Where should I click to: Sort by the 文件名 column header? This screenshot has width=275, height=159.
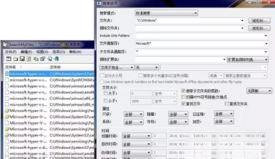pos(26,67)
